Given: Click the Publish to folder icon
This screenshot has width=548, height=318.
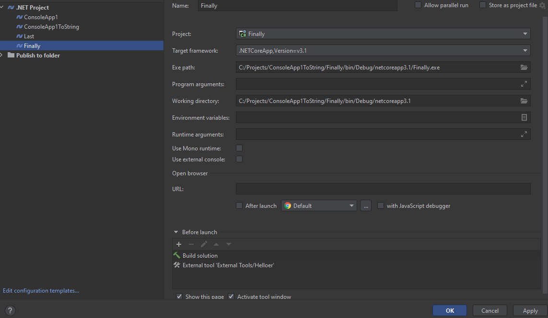Looking at the screenshot, I should point(11,55).
